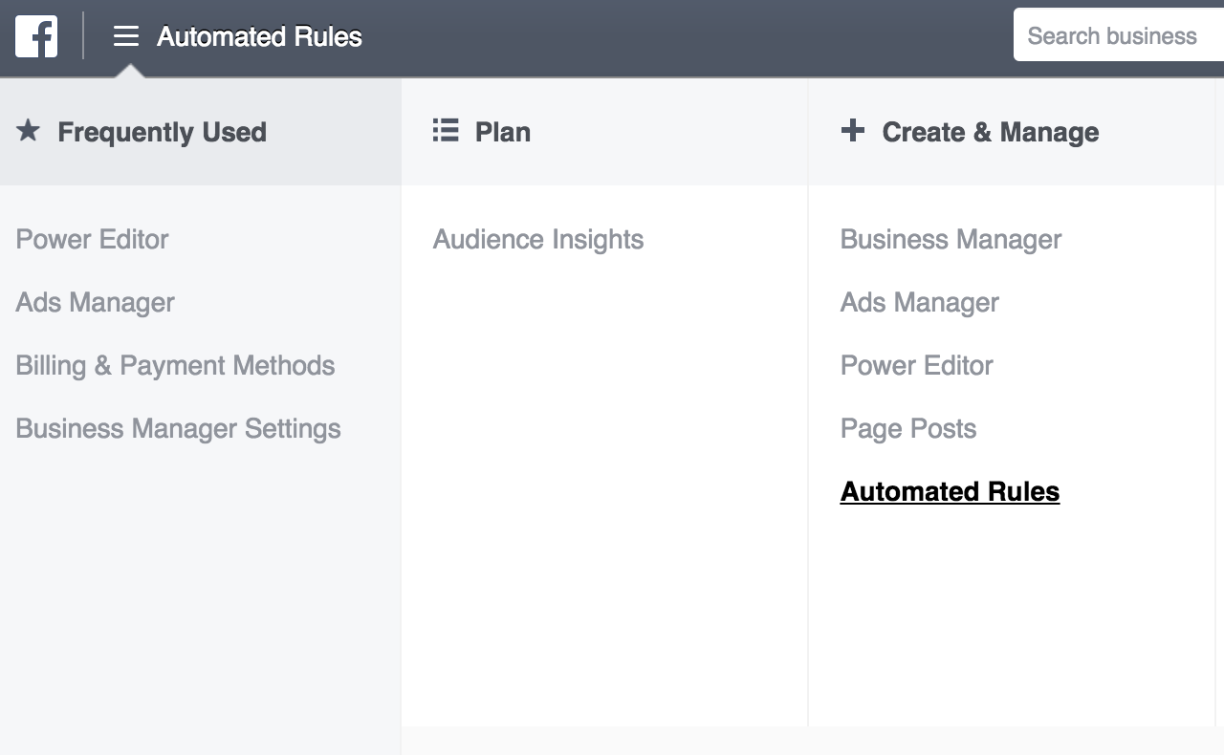Screen dimensions: 1224x755
Task: Open Audience Insights under Plan
Action: pos(538,239)
